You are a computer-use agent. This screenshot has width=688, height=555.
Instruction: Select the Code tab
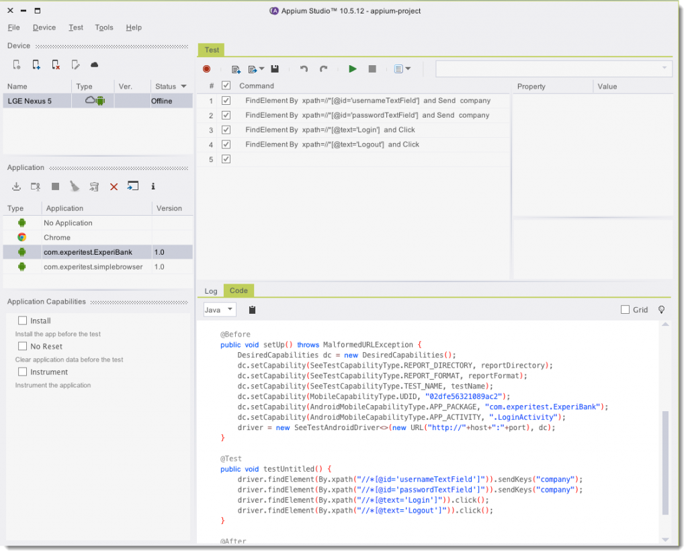click(239, 290)
